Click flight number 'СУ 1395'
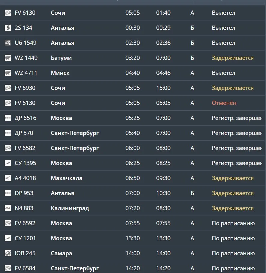 (x=26, y=163)
